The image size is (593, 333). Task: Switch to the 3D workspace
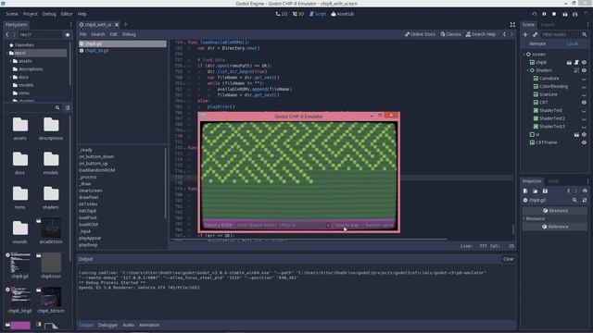pyautogui.click(x=298, y=14)
